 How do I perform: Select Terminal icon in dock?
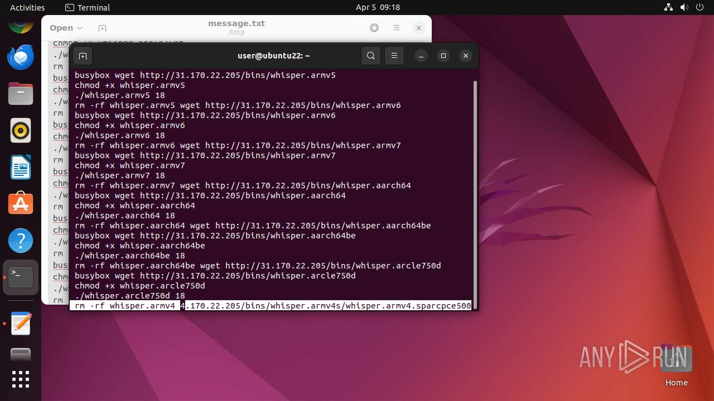(x=21, y=277)
